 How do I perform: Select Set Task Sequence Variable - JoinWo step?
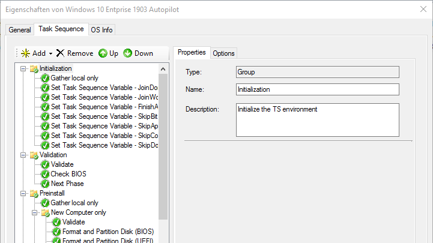(x=104, y=97)
